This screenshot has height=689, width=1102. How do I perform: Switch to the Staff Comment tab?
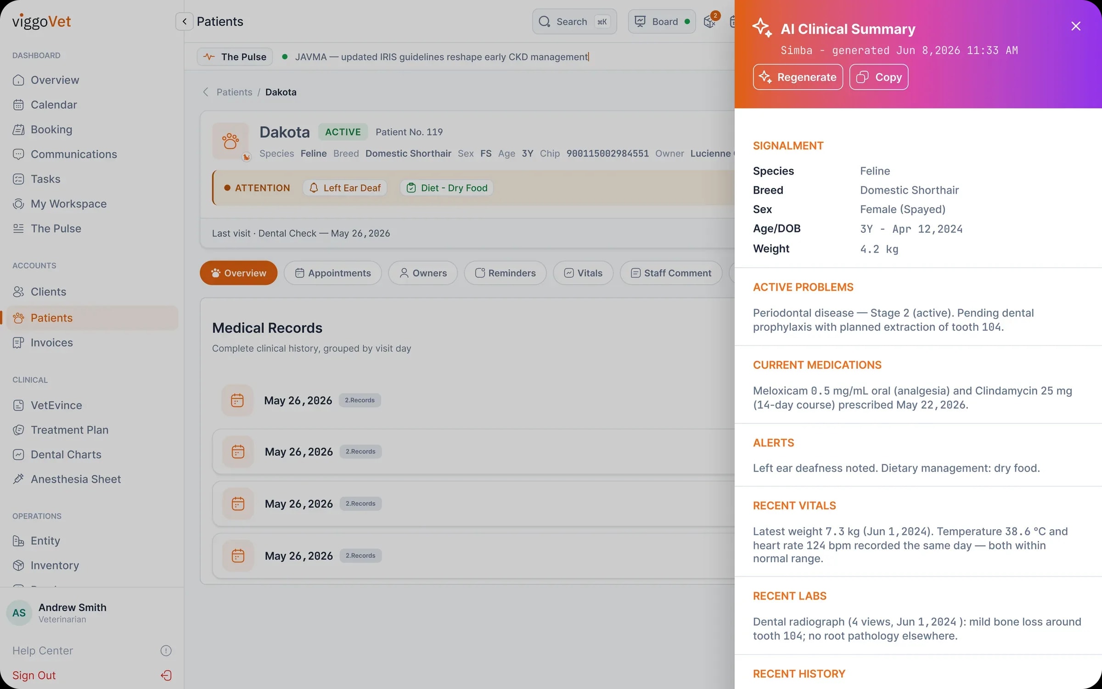pos(671,273)
